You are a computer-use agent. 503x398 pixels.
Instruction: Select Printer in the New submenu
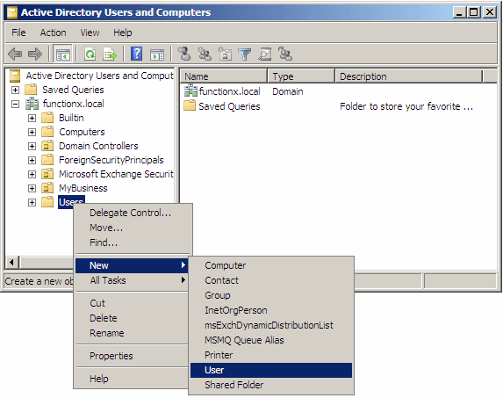pyautogui.click(x=271, y=355)
